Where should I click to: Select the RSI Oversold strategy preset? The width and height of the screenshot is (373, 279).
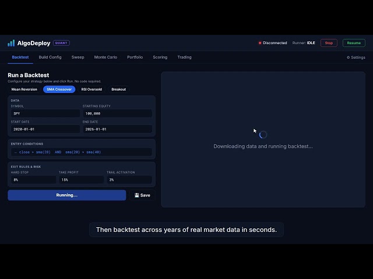click(x=92, y=90)
